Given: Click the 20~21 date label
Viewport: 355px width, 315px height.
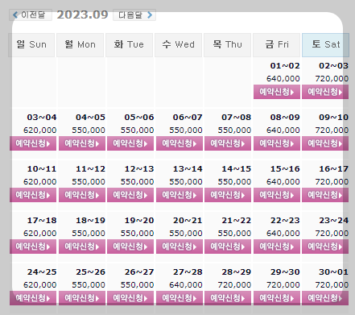Looking at the screenshot, I should pyautogui.click(x=188, y=221).
